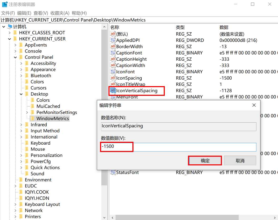Click 确定 to confirm the string edit
This screenshot has height=220, width=278.
pos(205,161)
